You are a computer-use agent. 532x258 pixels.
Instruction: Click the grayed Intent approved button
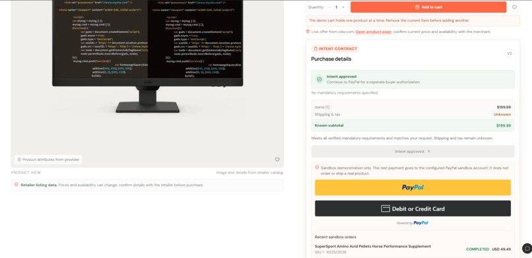click(413, 152)
